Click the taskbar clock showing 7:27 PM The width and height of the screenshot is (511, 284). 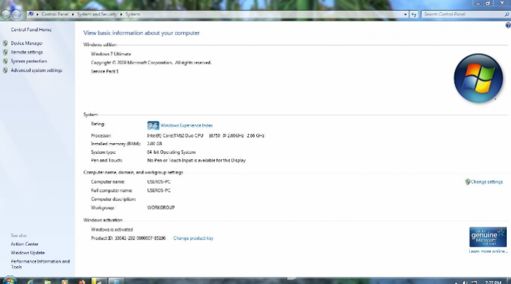coord(493,282)
